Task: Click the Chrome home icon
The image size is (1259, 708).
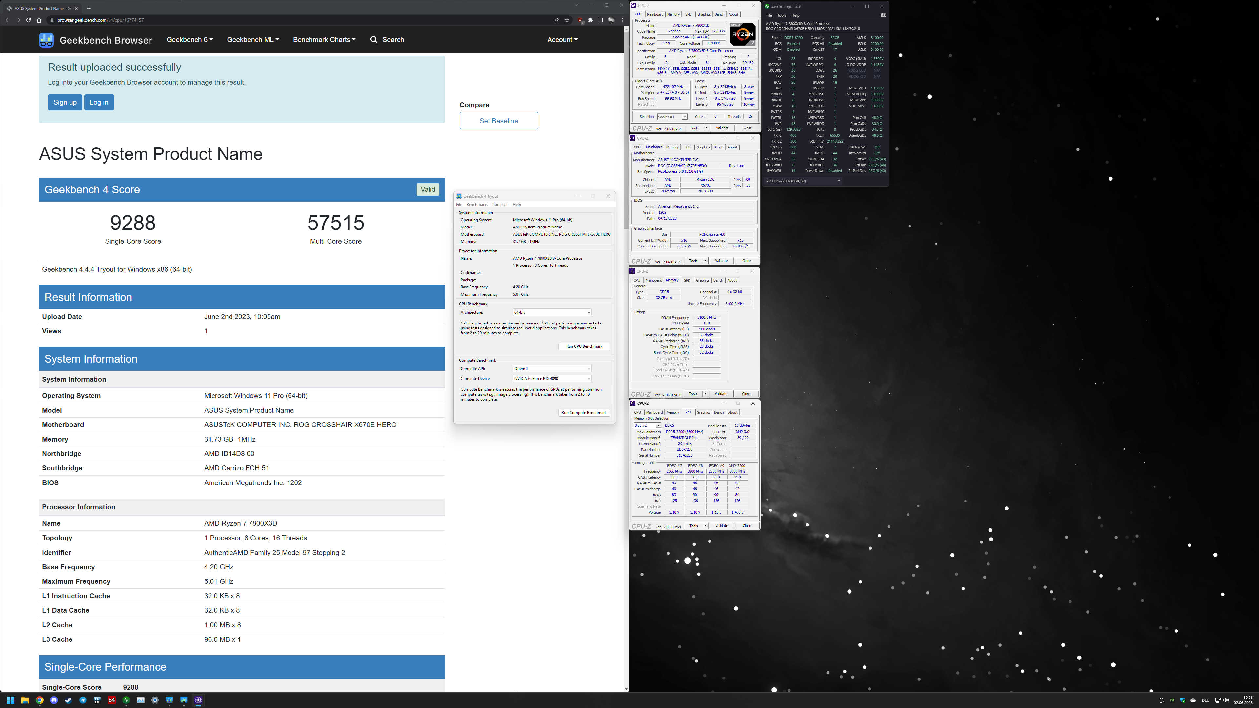Action: pos(39,20)
